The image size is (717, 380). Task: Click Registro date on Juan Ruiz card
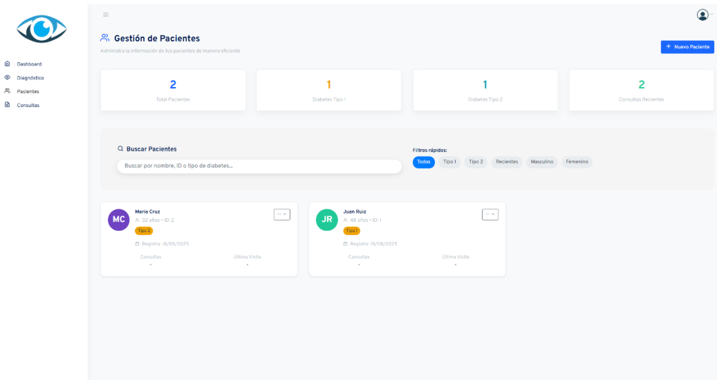[373, 244]
